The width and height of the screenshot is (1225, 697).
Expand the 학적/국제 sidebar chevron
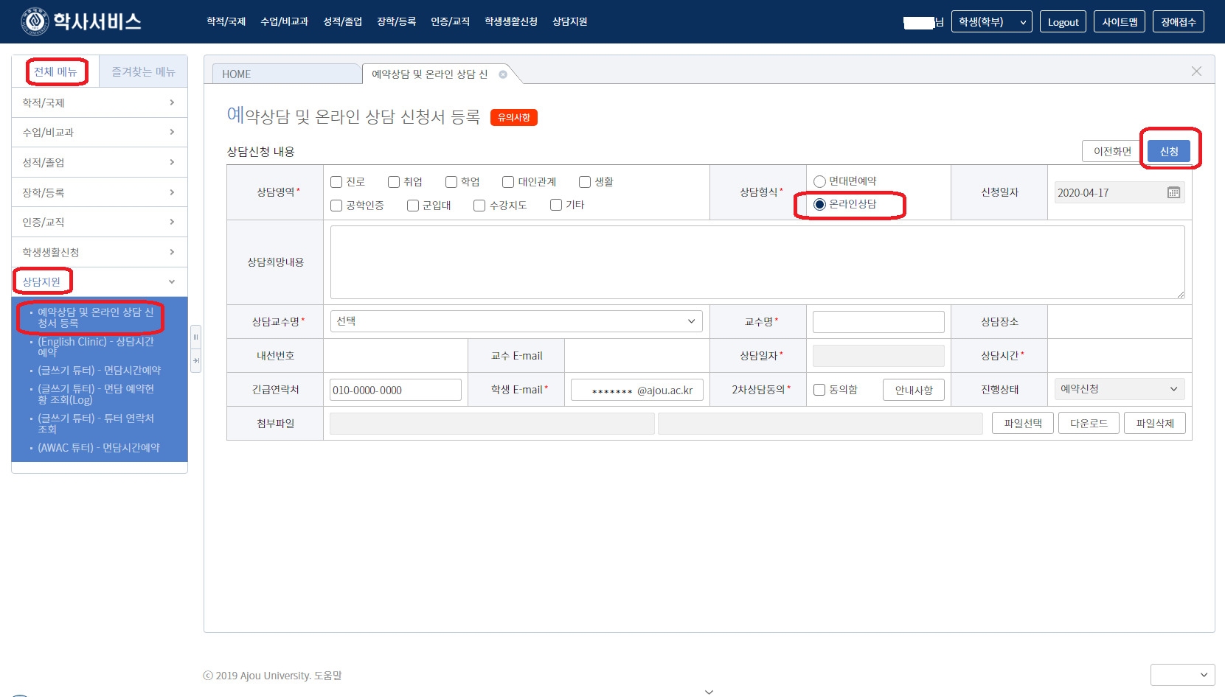[172, 102]
